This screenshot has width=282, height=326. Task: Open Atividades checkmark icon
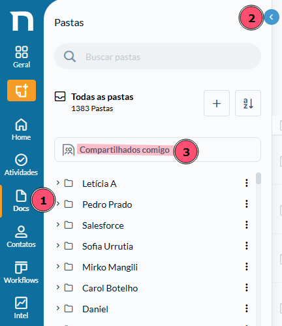21,160
